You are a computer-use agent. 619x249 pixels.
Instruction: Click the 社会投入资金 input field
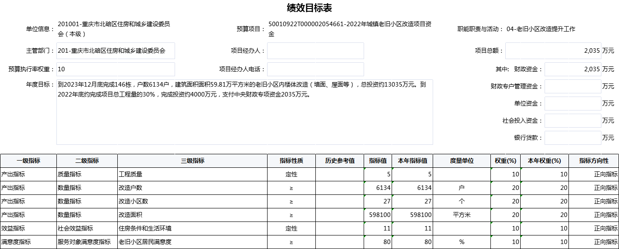(x=573, y=120)
